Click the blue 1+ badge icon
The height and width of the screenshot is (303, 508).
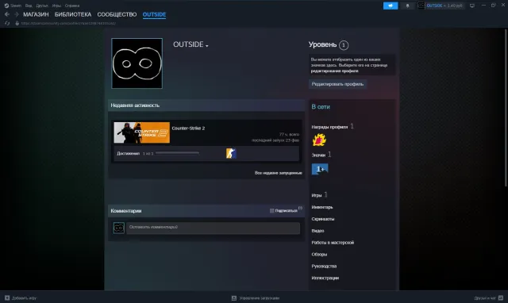pyautogui.click(x=320, y=169)
